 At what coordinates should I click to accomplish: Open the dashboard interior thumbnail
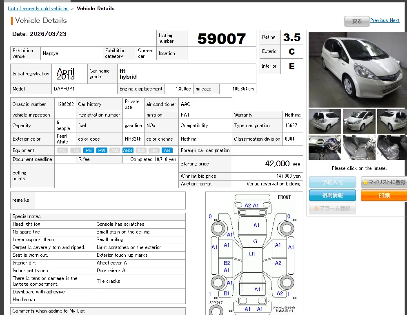coord(325,148)
